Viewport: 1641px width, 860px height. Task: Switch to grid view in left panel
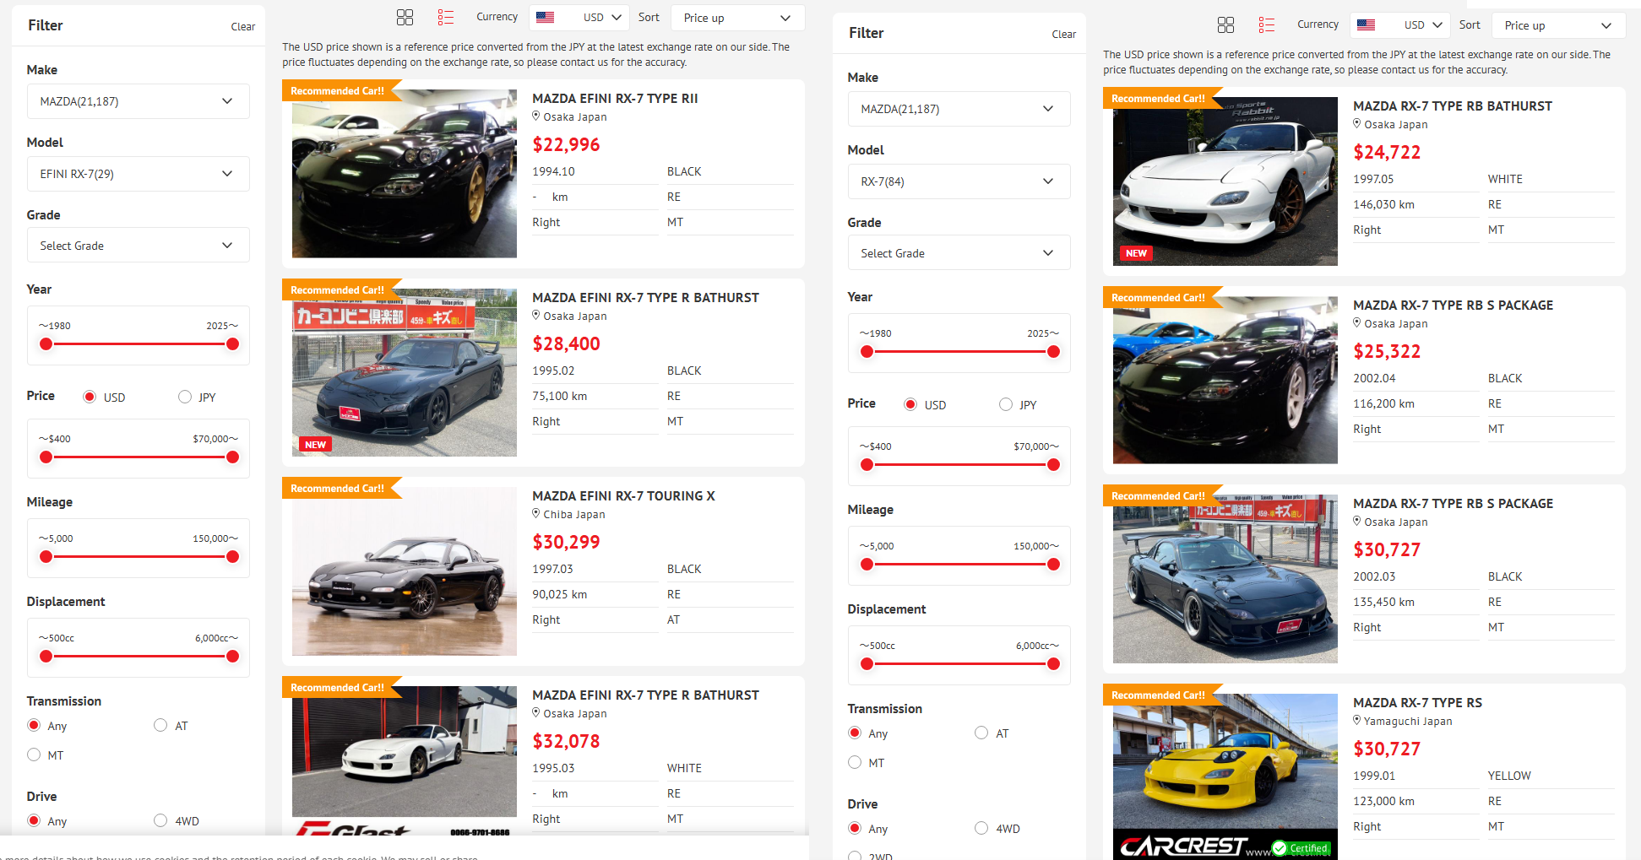405,17
